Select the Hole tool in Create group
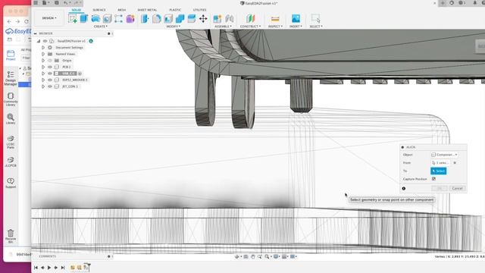This screenshot has height=273, width=485. click(x=107, y=18)
